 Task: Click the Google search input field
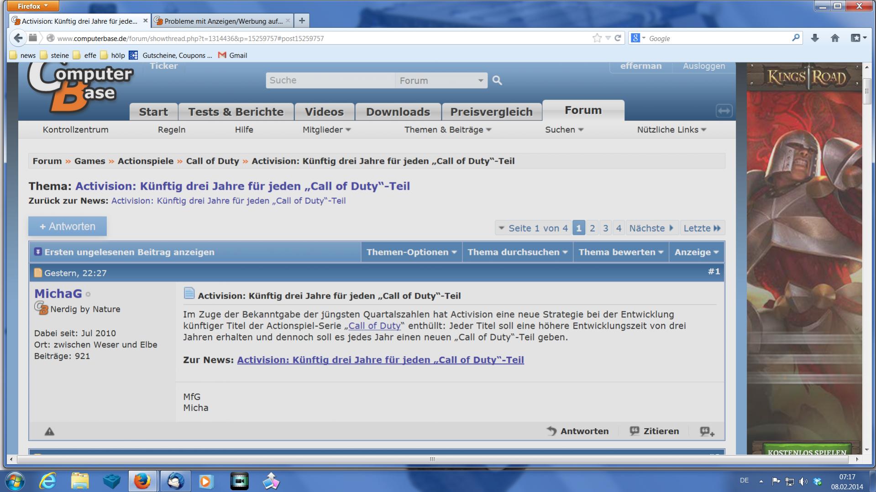[x=718, y=38]
